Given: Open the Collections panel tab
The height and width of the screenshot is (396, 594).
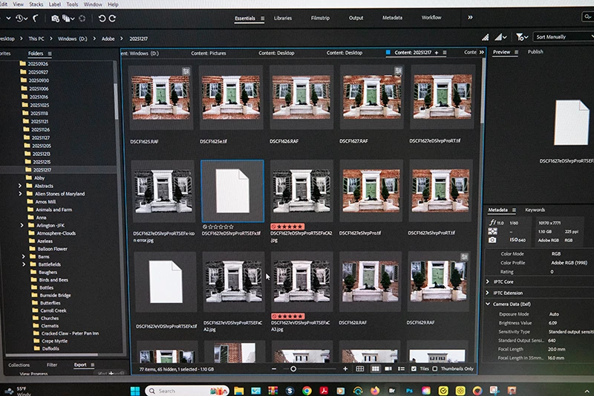Looking at the screenshot, I should tap(19, 365).
